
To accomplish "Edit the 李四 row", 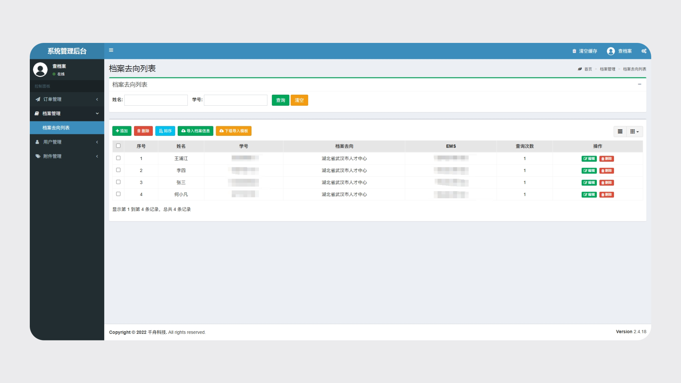I will click(x=589, y=171).
